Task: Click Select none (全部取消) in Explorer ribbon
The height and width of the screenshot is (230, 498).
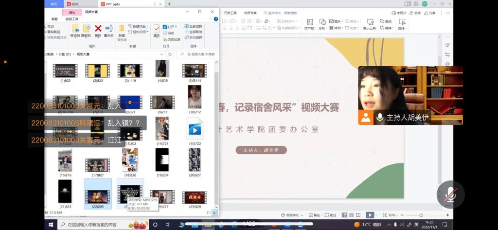Action: (193, 32)
